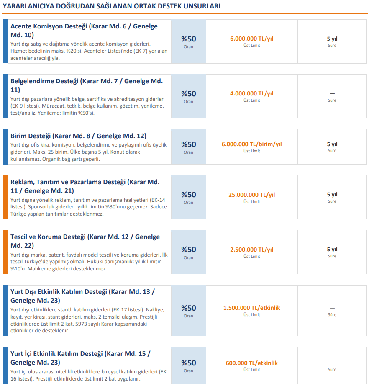Click the 6.000.000 TL/yıl upper limit value
This screenshot has height=386, width=369.
tap(251, 39)
